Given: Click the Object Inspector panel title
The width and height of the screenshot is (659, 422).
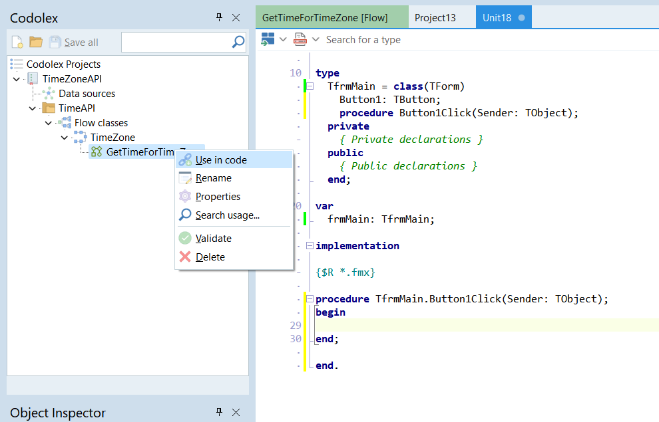Looking at the screenshot, I should coord(58,413).
